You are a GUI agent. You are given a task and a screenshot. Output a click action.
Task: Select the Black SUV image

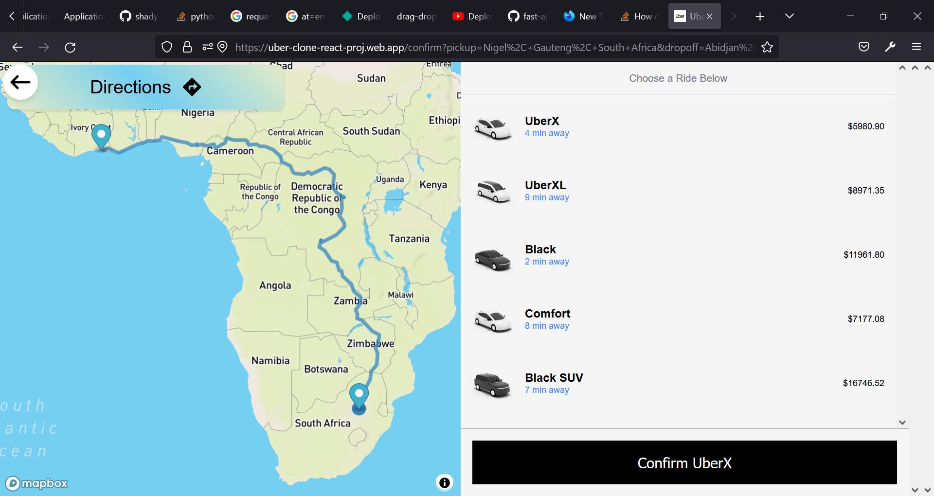click(492, 385)
